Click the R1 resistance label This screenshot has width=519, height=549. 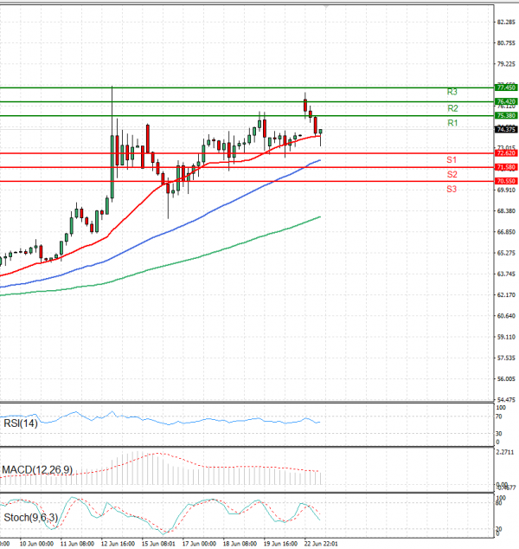[x=452, y=123]
